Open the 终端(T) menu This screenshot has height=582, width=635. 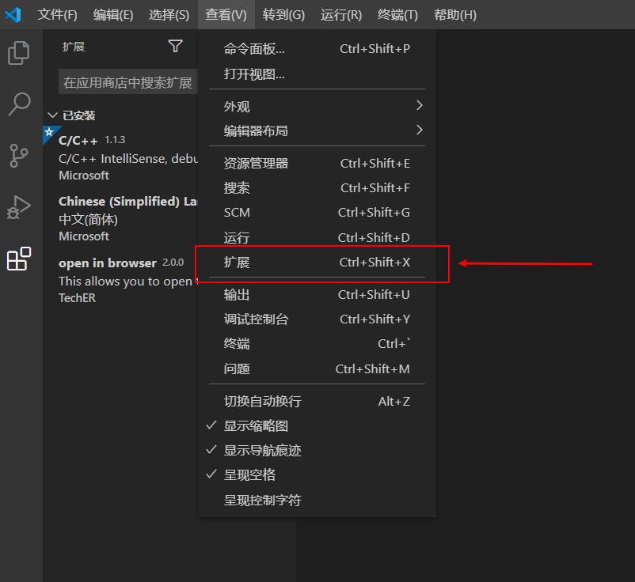(397, 14)
